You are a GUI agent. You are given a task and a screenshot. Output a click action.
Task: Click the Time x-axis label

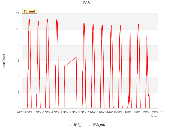tap(154, 116)
